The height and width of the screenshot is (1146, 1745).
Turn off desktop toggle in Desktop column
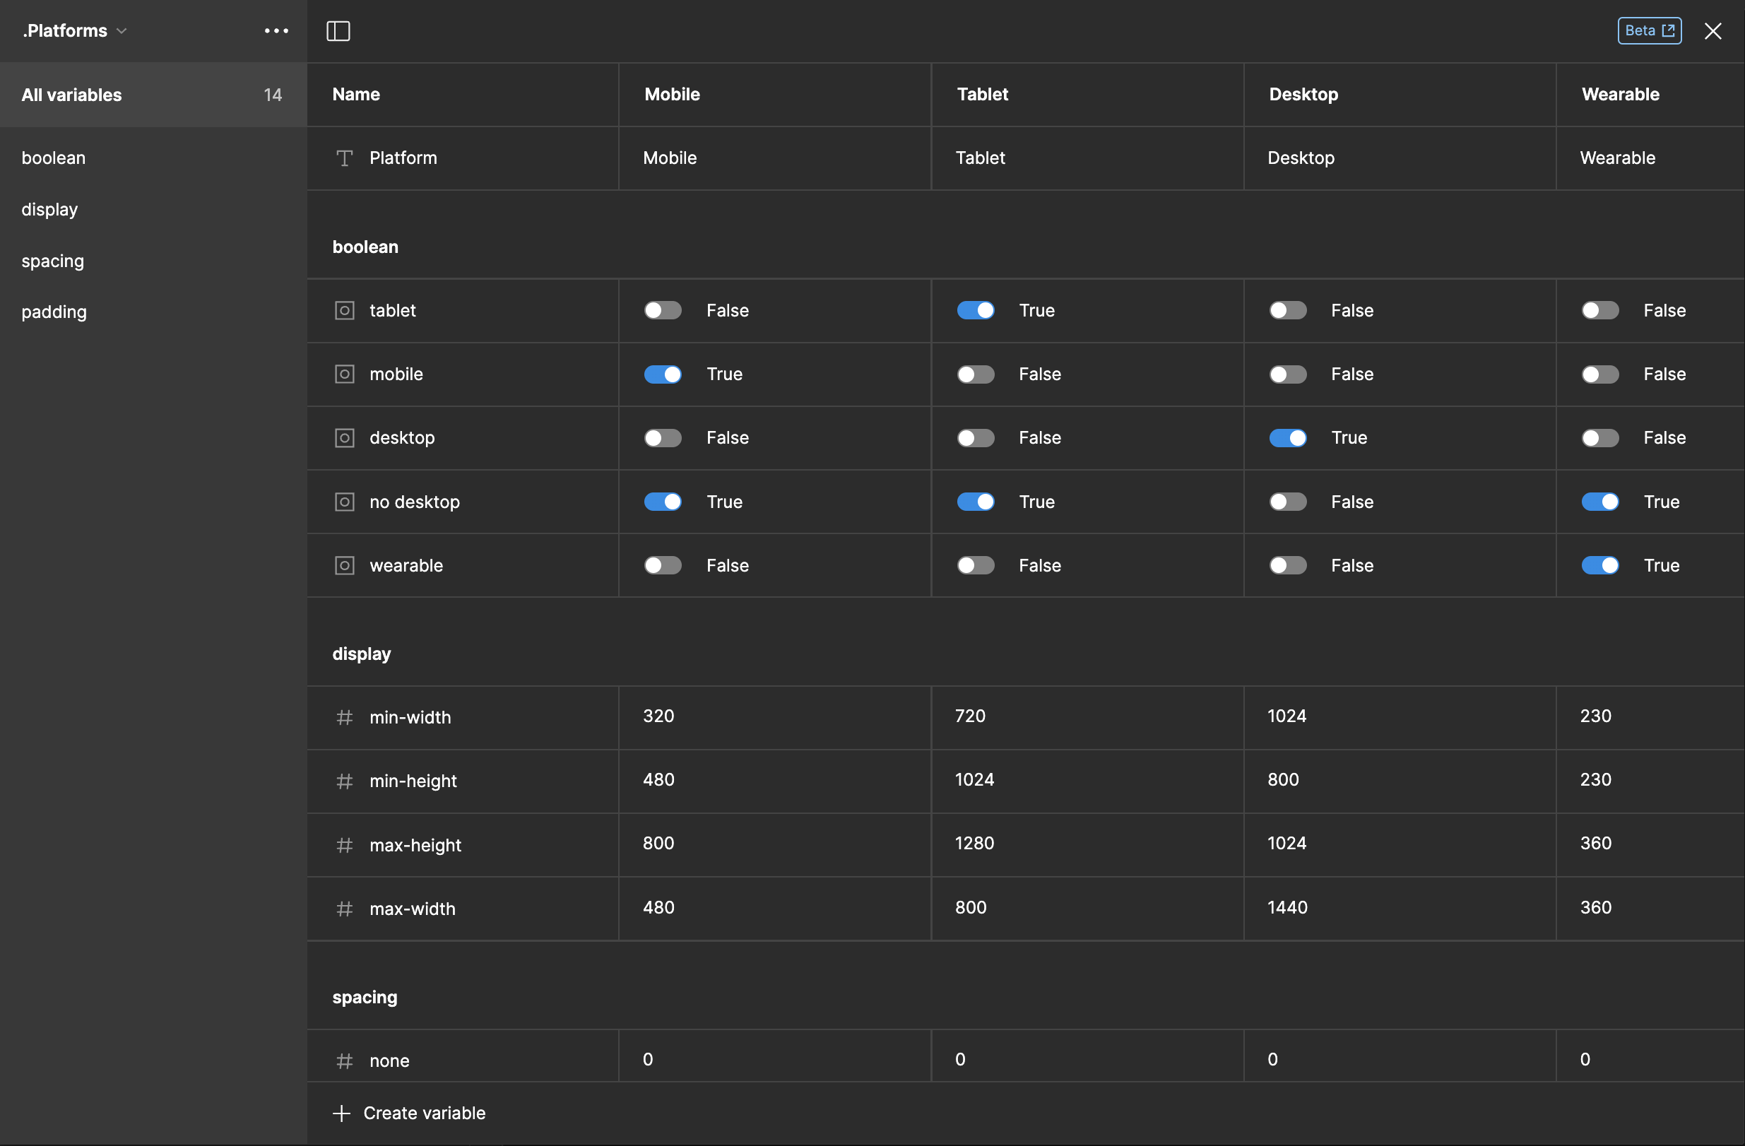1287,438
